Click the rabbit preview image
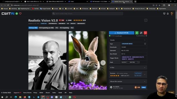 pos(88,61)
